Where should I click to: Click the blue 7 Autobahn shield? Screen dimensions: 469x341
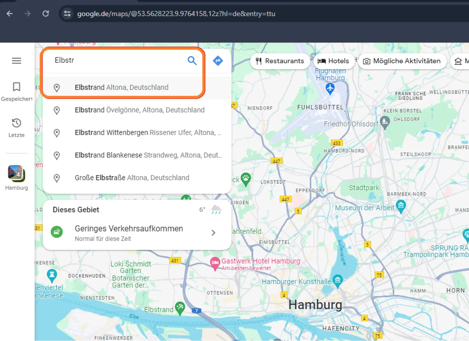tap(196, 311)
